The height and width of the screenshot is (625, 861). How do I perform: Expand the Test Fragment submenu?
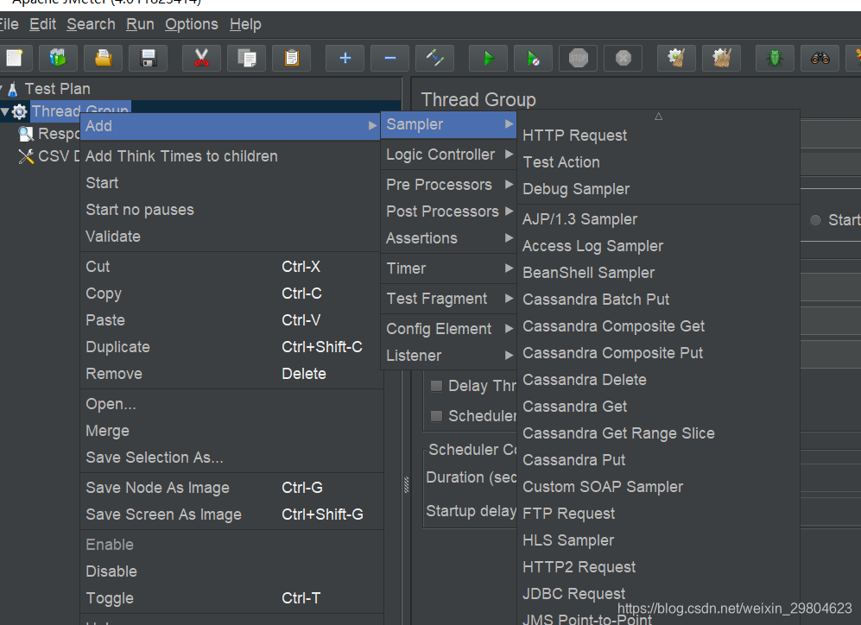[x=448, y=299]
